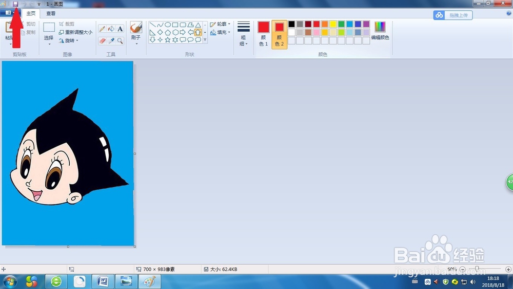Activate 颜色 1 foreground color
Viewport: 513px width, 289px height.
[x=263, y=34]
